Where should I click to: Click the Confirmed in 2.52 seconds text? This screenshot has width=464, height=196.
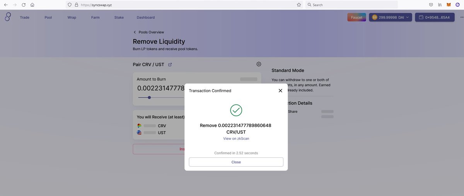[x=236, y=153]
